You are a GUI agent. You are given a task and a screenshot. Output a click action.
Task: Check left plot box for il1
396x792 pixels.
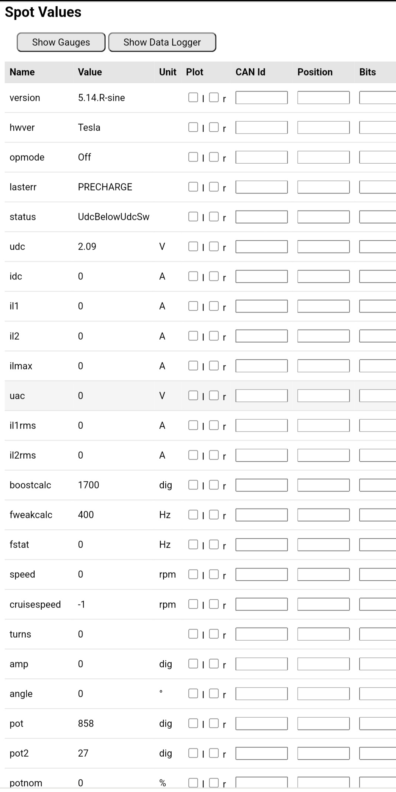pos(193,306)
